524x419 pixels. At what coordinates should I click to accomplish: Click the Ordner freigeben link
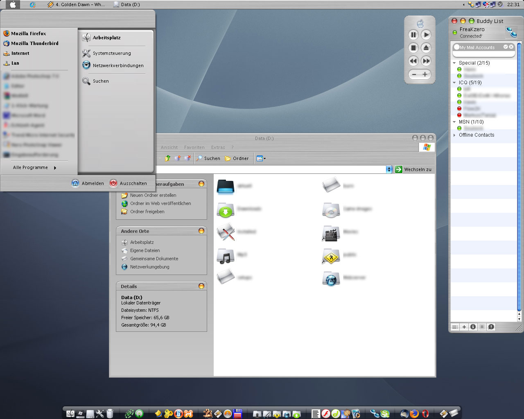click(147, 212)
